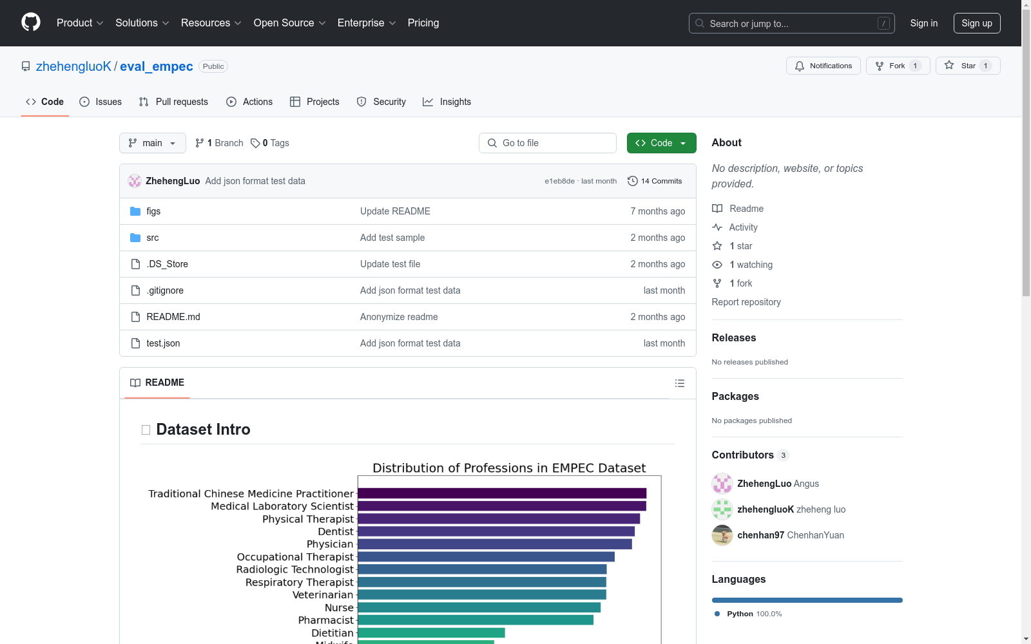Click the Python 100.0% language link
This screenshot has width=1031, height=644.
click(x=748, y=614)
